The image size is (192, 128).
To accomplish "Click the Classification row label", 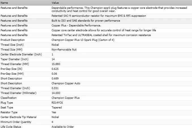I will tap(9, 98).
